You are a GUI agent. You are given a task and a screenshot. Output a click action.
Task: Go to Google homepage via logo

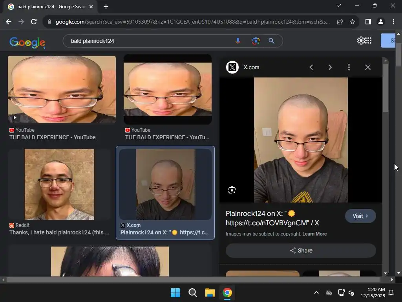[x=27, y=42]
